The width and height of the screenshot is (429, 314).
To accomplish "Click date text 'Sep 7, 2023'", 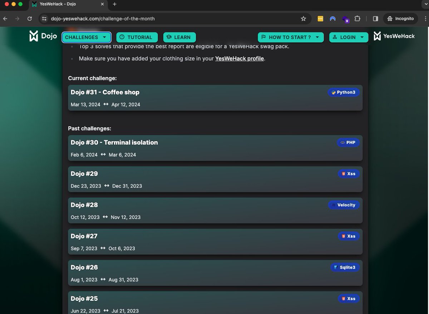I will tap(84, 248).
